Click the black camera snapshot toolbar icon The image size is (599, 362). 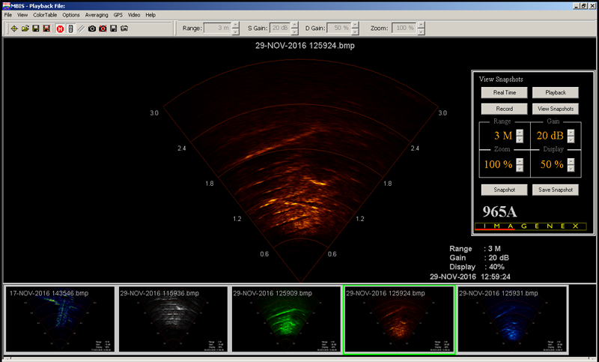pos(91,28)
